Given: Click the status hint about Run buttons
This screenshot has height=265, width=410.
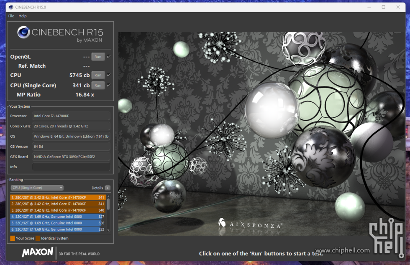Looking at the screenshot, I should (x=261, y=254).
